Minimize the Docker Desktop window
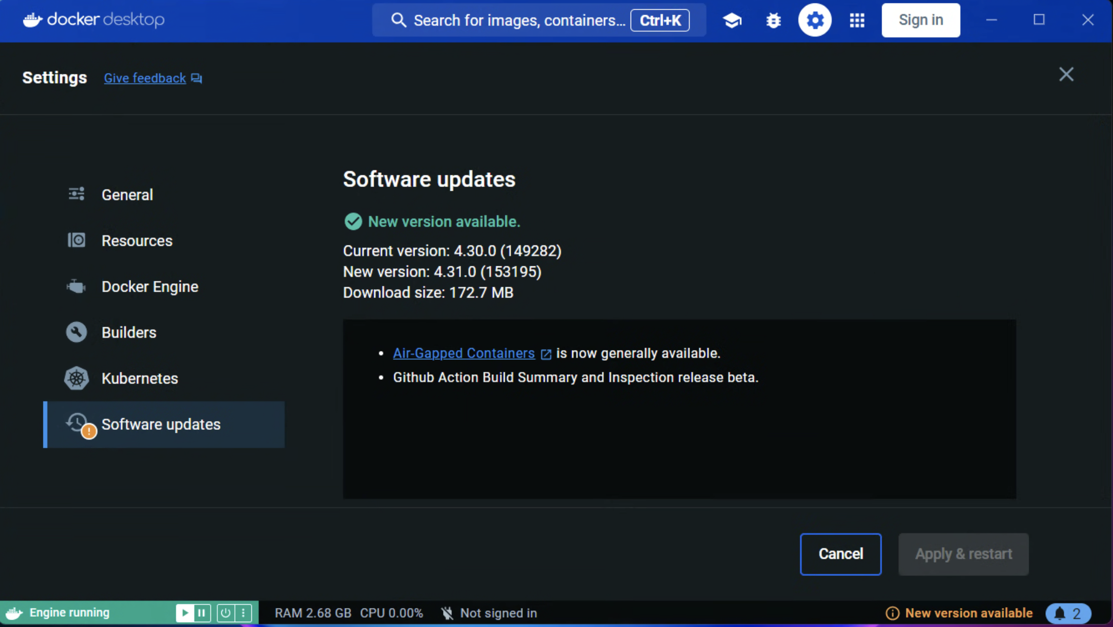 pos(991,20)
